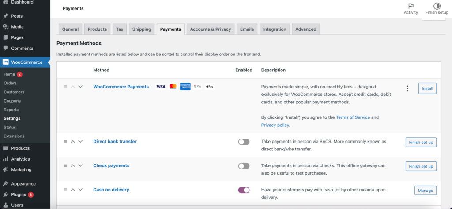This screenshot has width=452, height=209.
Task: Open Home in WooCommerce submenu
Action: [9, 74]
